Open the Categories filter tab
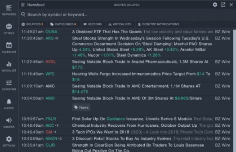 click(63, 24)
